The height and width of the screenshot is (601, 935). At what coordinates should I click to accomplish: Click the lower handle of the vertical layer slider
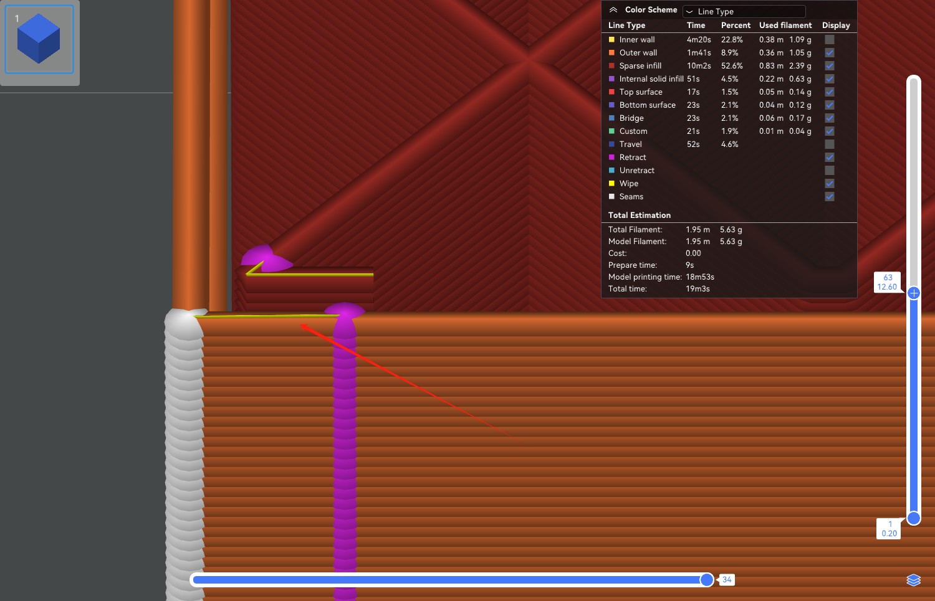(914, 518)
